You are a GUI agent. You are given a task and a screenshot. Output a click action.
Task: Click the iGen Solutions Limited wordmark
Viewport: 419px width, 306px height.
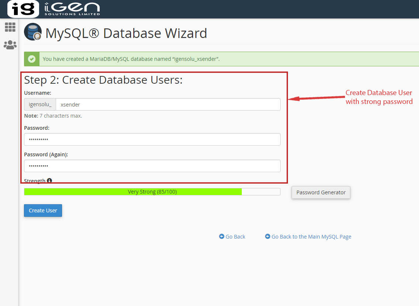pos(72,9)
